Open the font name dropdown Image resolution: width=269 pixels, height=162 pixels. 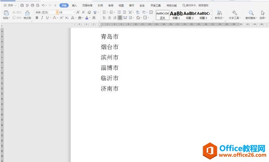pyautogui.click(x=56, y=13)
